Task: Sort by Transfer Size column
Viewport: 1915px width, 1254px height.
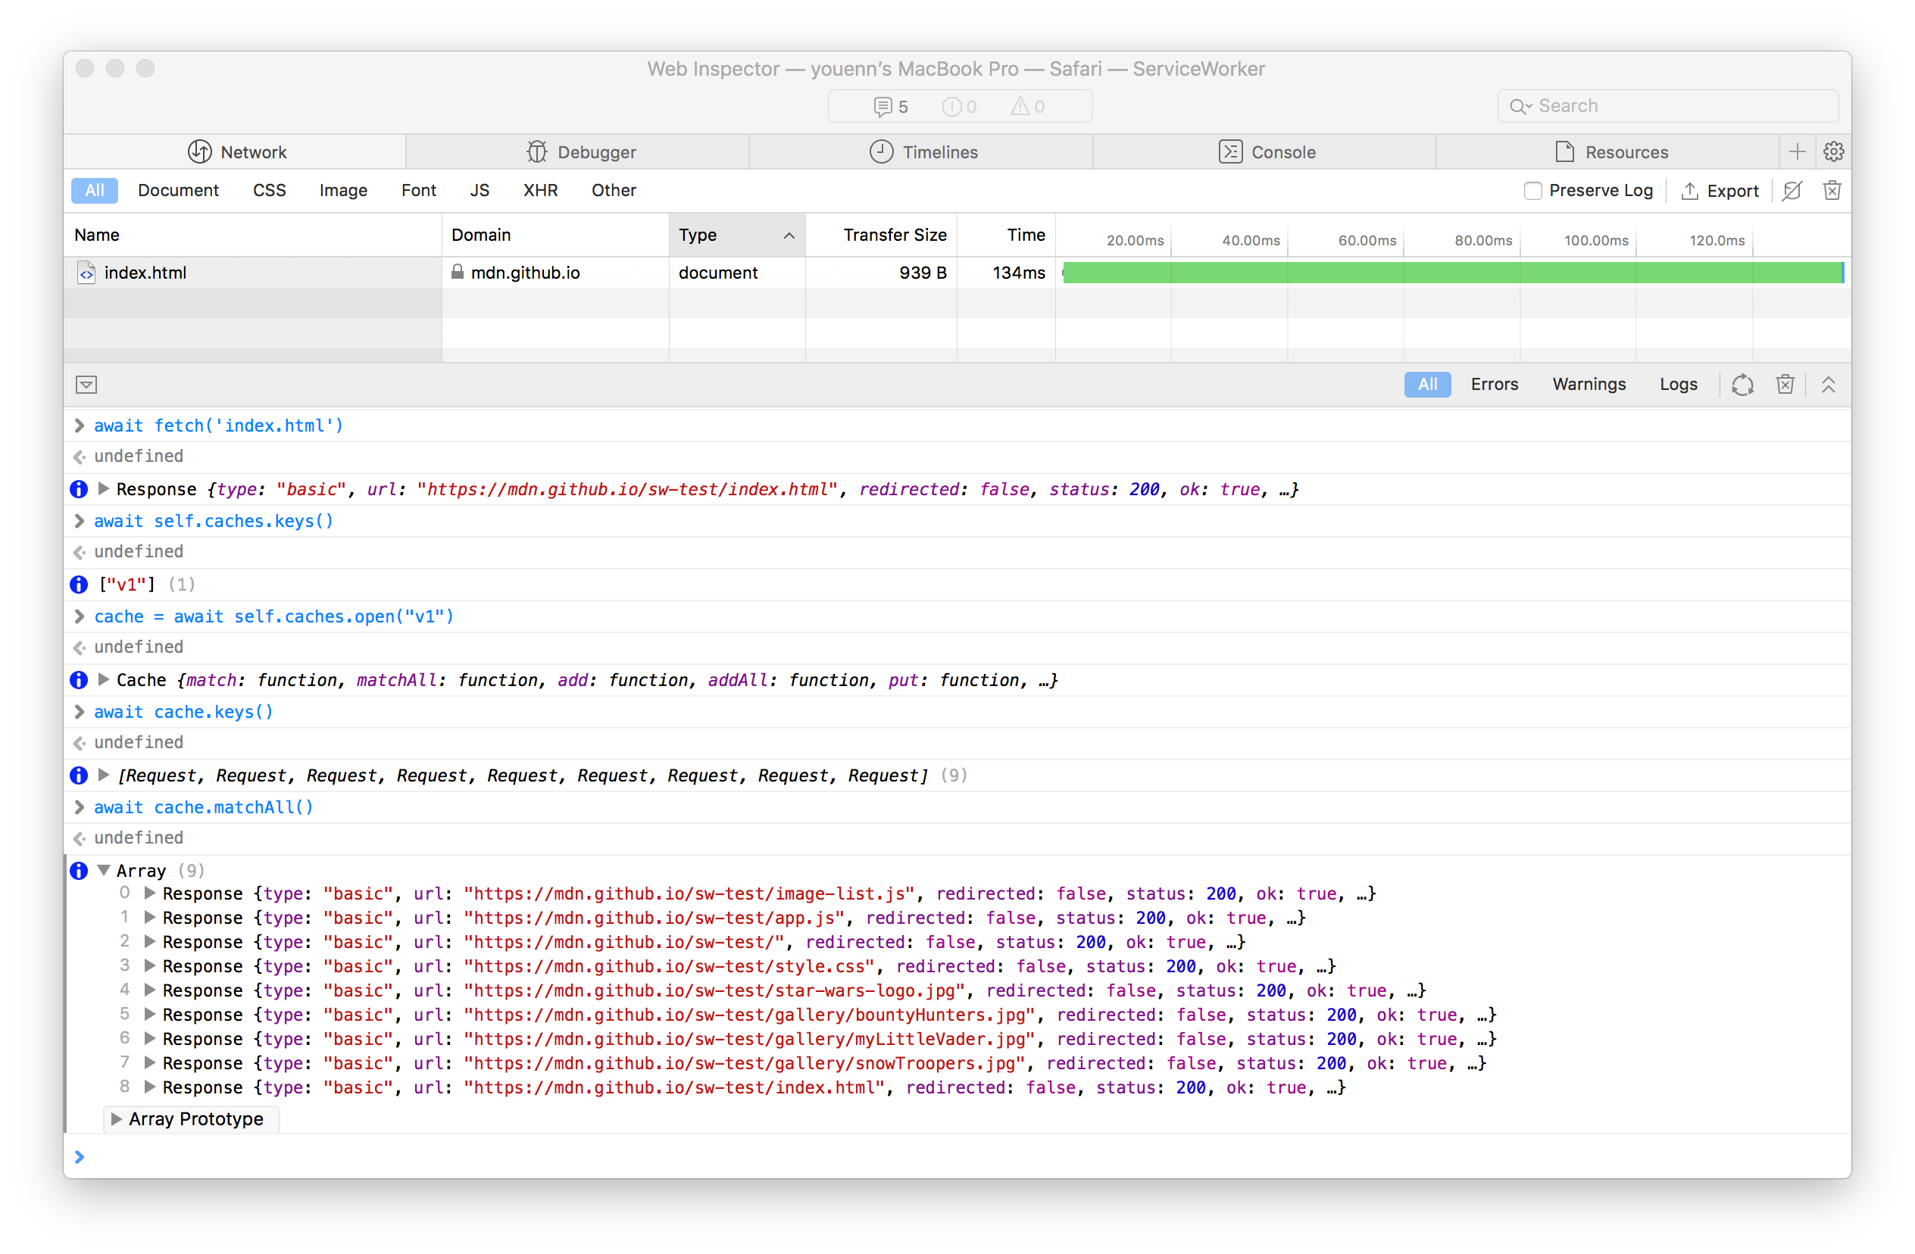Action: tap(882, 235)
